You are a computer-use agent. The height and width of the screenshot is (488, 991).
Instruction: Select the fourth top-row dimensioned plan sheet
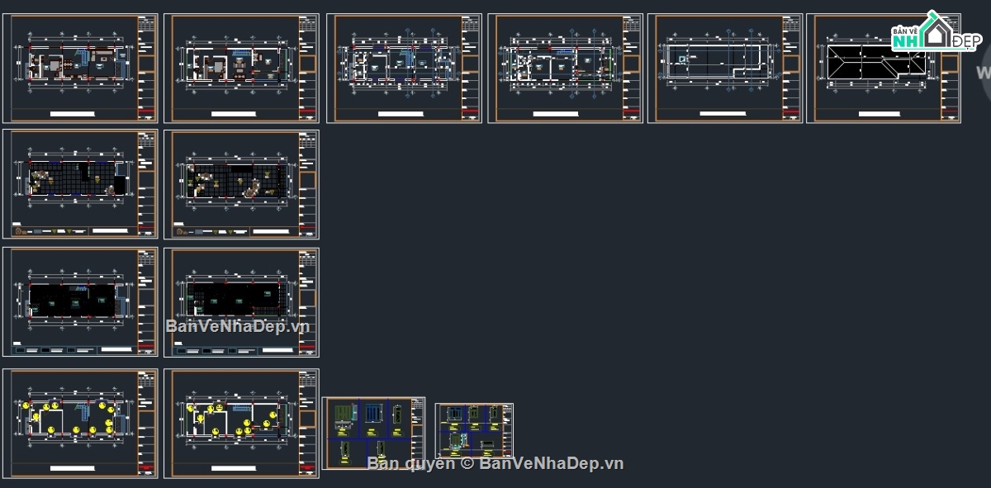[565, 69]
